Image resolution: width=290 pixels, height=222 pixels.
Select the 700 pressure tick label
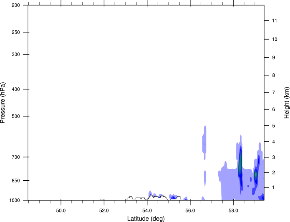tap(16, 157)
